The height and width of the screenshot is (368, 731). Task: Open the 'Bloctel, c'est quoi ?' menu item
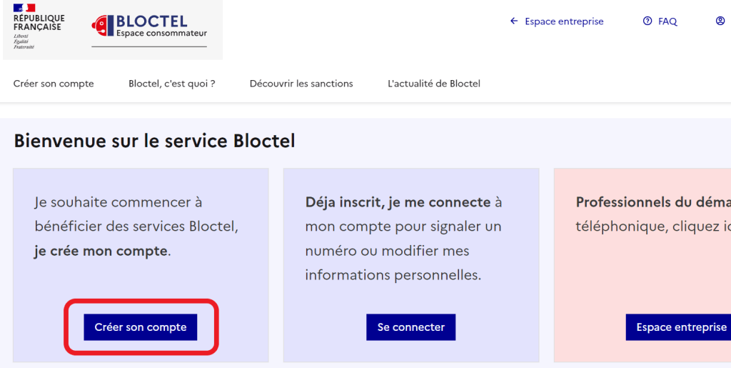pos(172,84)
